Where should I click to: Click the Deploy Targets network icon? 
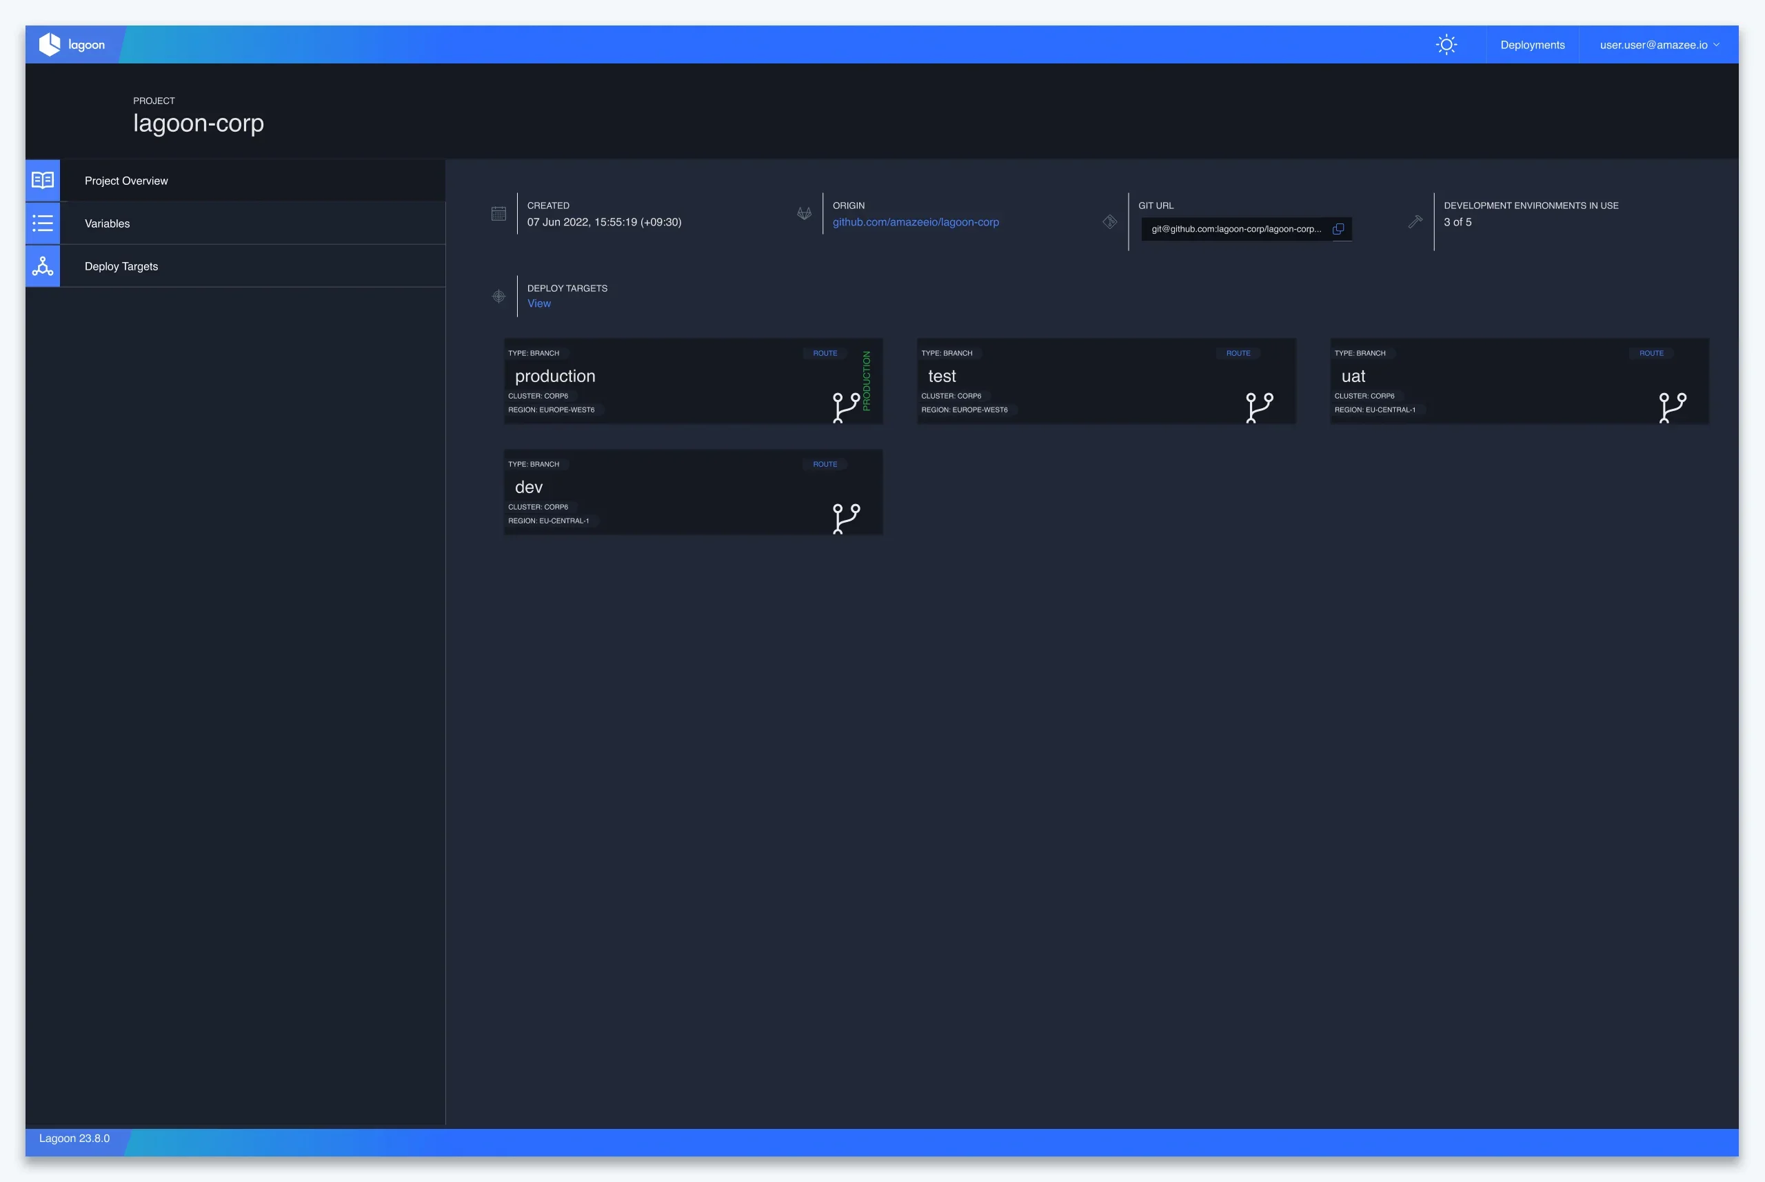click(x=43, y=266)
